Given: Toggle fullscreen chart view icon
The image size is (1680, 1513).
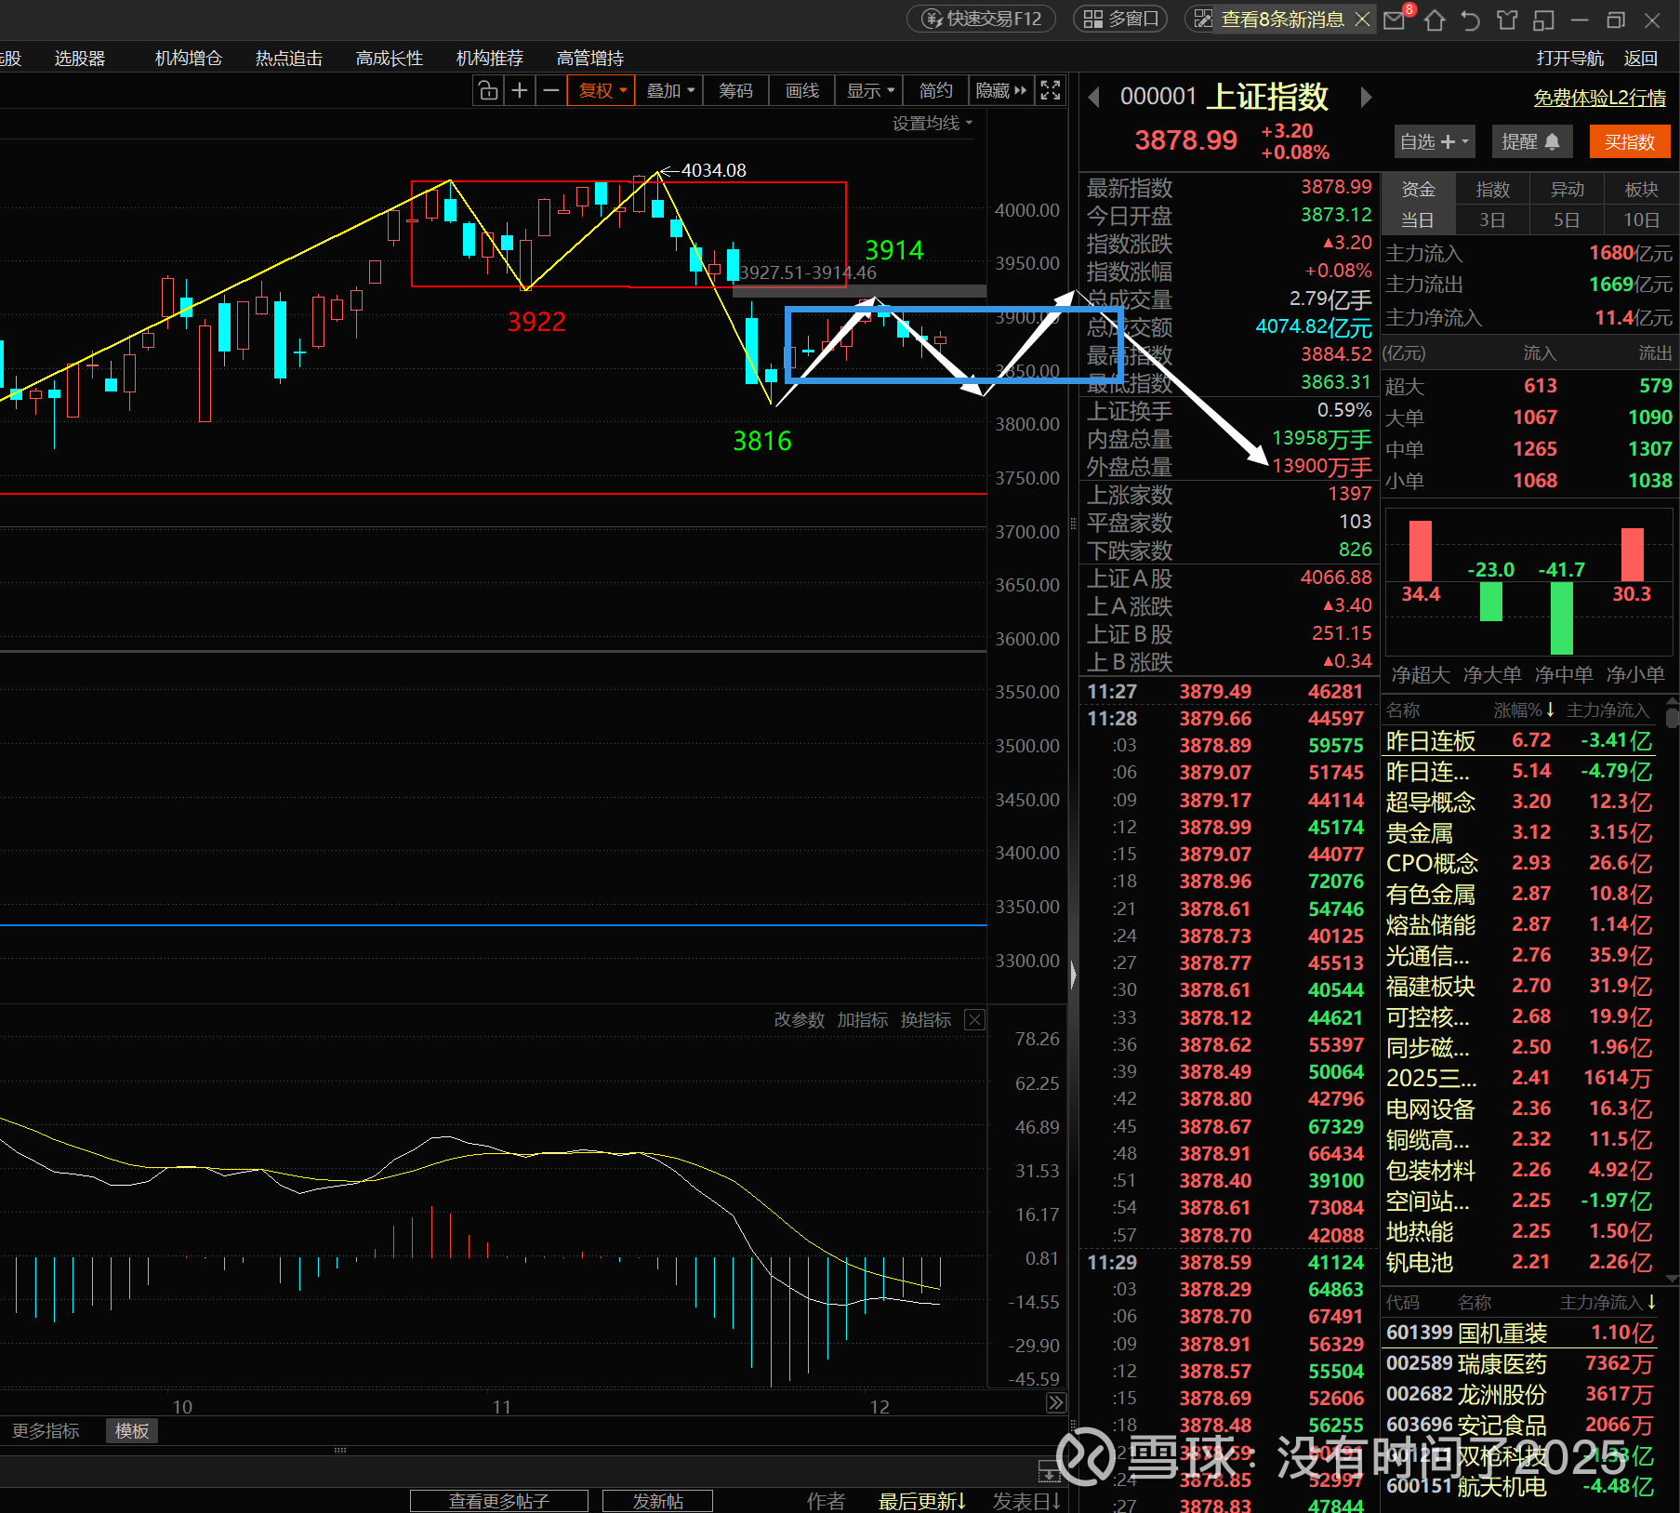Looking at the screenshot, I should pos(1051,90).
